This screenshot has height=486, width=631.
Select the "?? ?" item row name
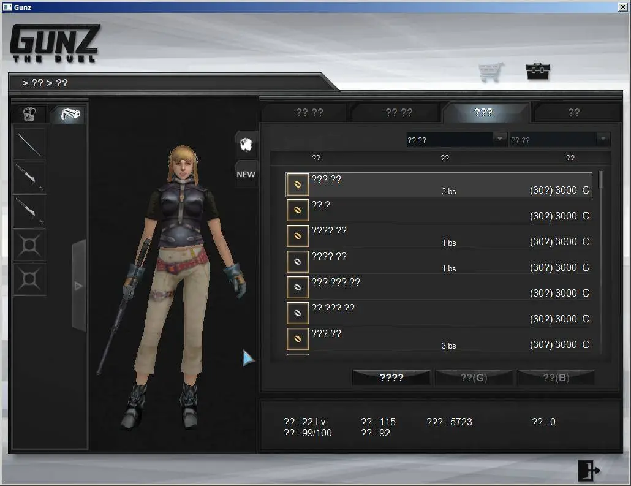[320, 205]
